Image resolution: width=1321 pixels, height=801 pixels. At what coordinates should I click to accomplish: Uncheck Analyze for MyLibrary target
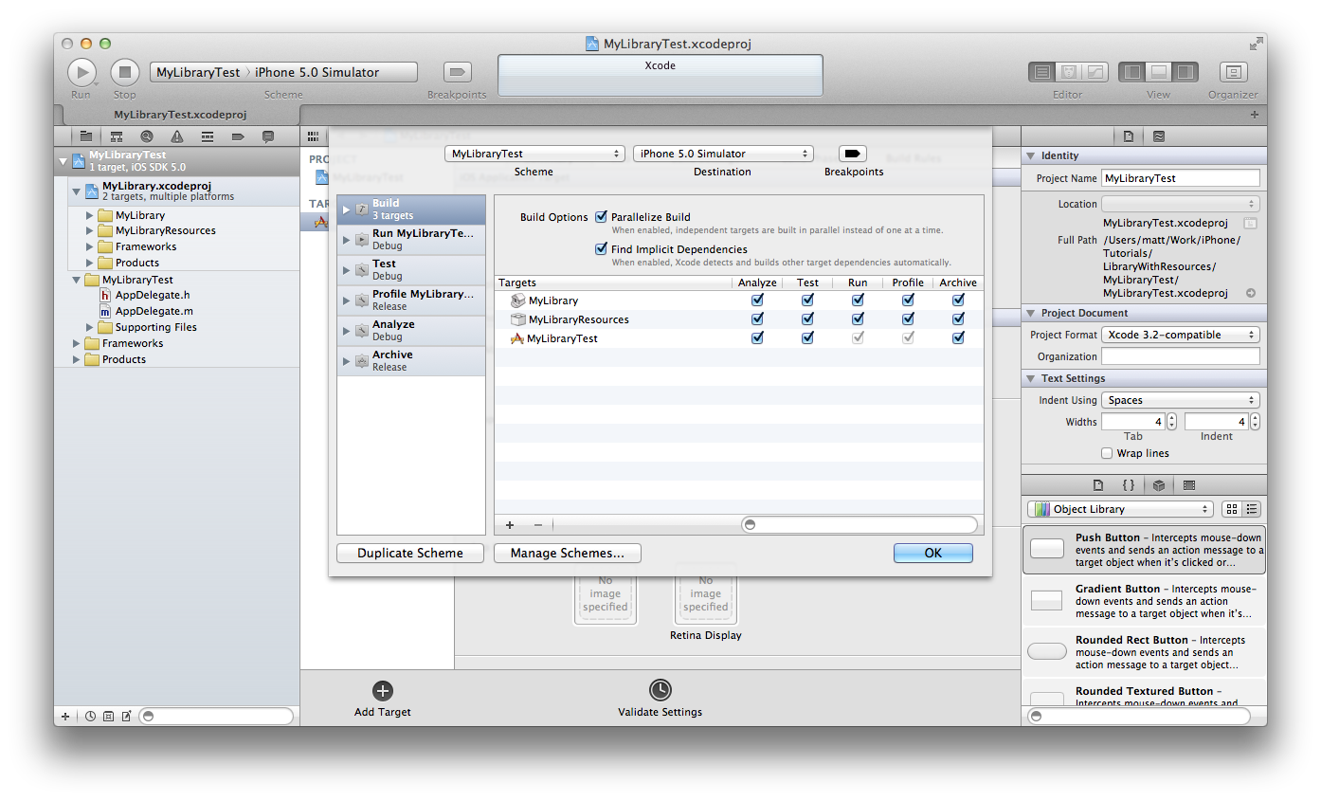(x=757, y=300)
